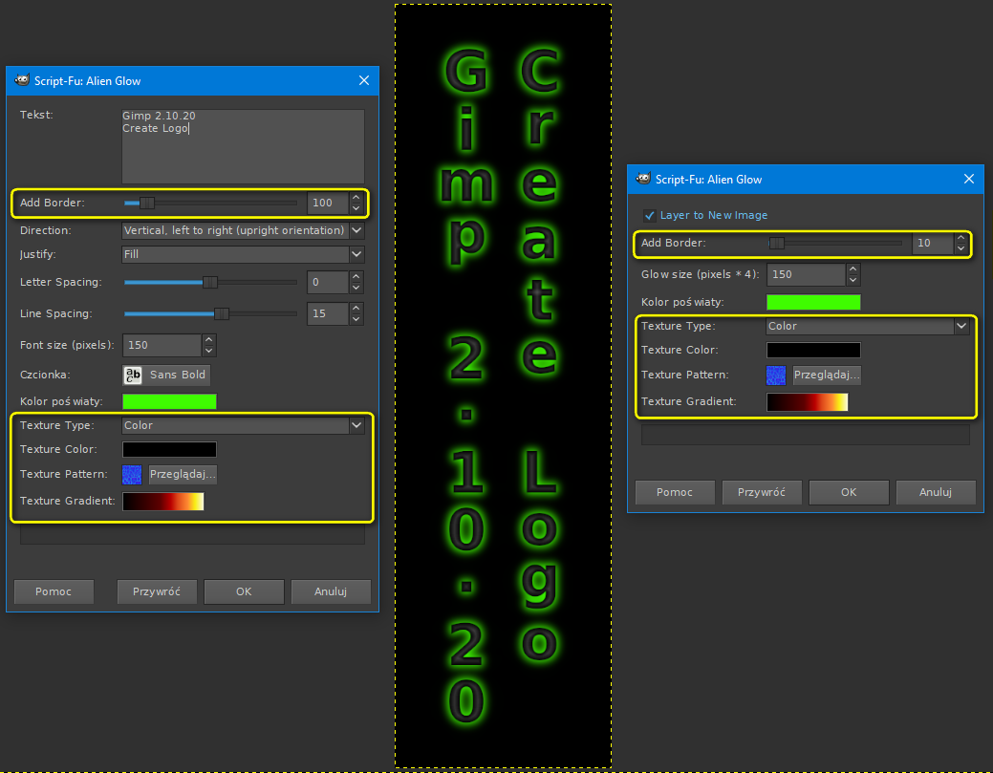Decrease Font size spinner value
Image resolution: width=993 pixels, height=773 pixels.
tap(209, 351)
